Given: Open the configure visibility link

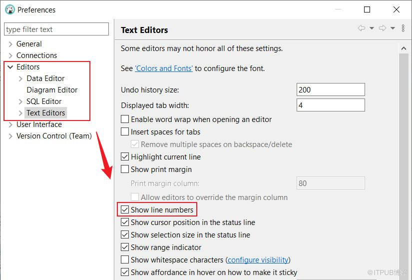Looking at the screenshot, I should point(258,260).
